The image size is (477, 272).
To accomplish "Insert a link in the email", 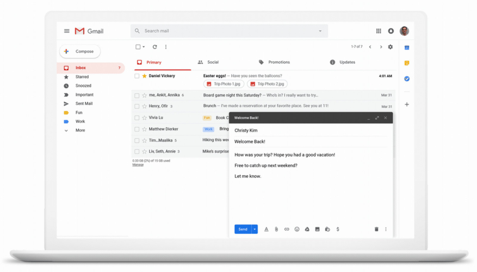I will (286, 229).
